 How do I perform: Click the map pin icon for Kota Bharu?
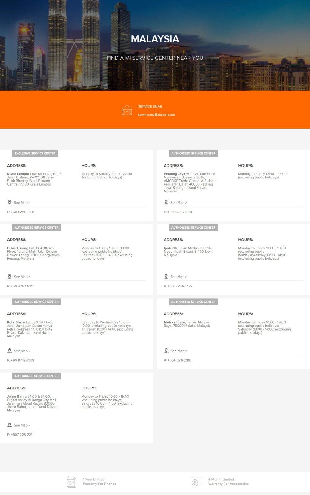[x=10, y=351]
